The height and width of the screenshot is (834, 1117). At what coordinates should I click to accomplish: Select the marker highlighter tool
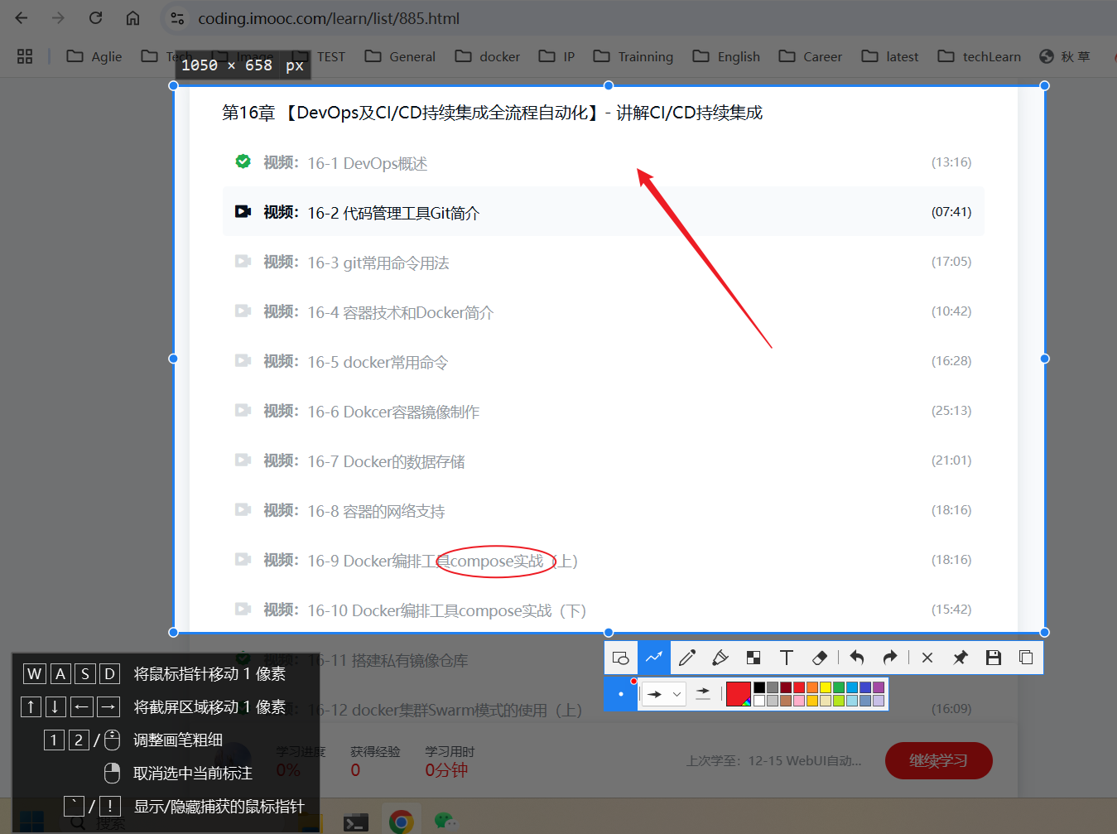pos(720,658)
